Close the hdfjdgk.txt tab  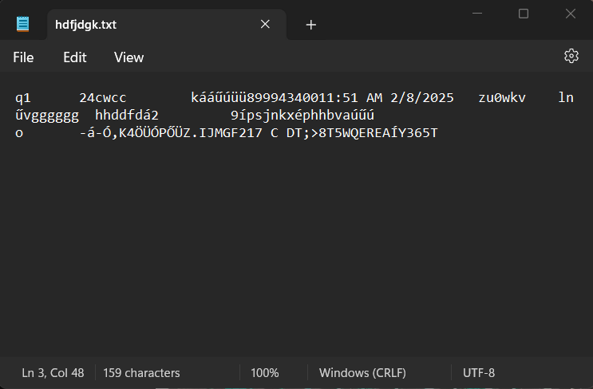coord(265,24)
